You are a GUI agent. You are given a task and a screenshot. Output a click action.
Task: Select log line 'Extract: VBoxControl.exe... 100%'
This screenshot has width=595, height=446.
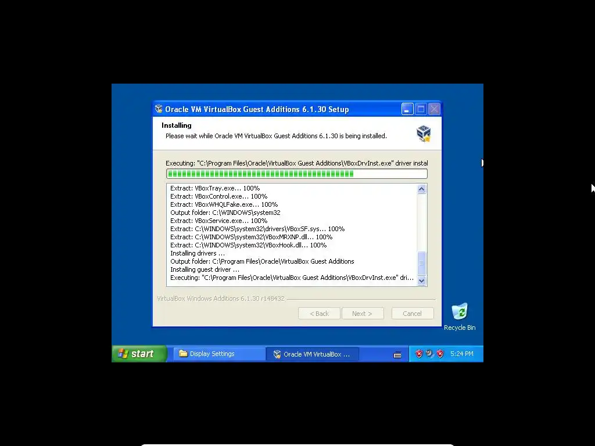(218, 196)
